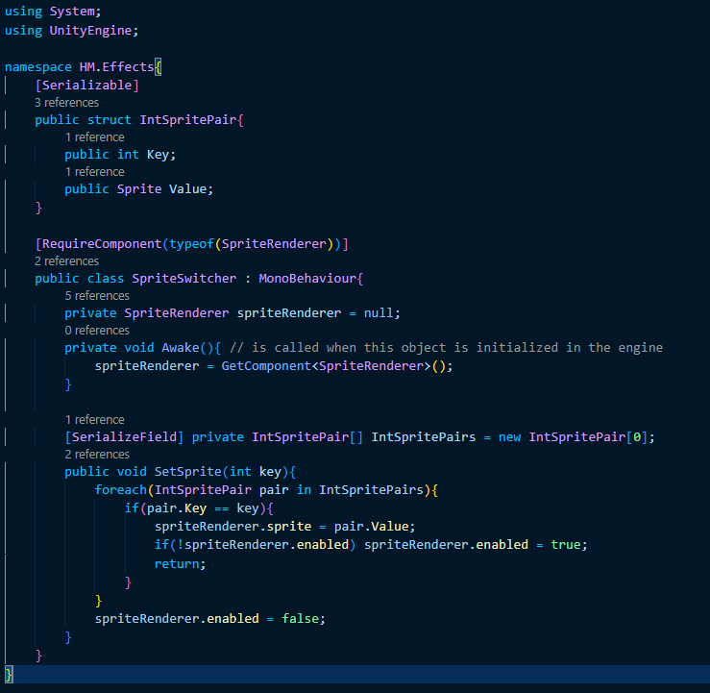Click 'System' in the first using line
Screen dimensions: 710x693
point(72,12)
